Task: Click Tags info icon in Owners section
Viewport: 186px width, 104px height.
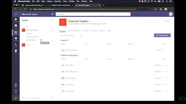Action: coord(133,44)
